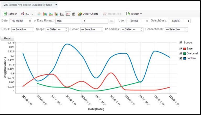Click the Refresh icon in toolbar
The height and width of the screenshot is (115, 201).
tap(5, 14)
